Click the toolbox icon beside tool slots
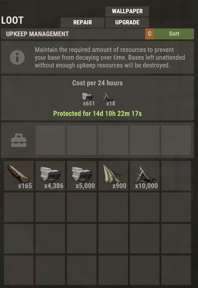Screen dimensions: 198x288 coord(19,140)
